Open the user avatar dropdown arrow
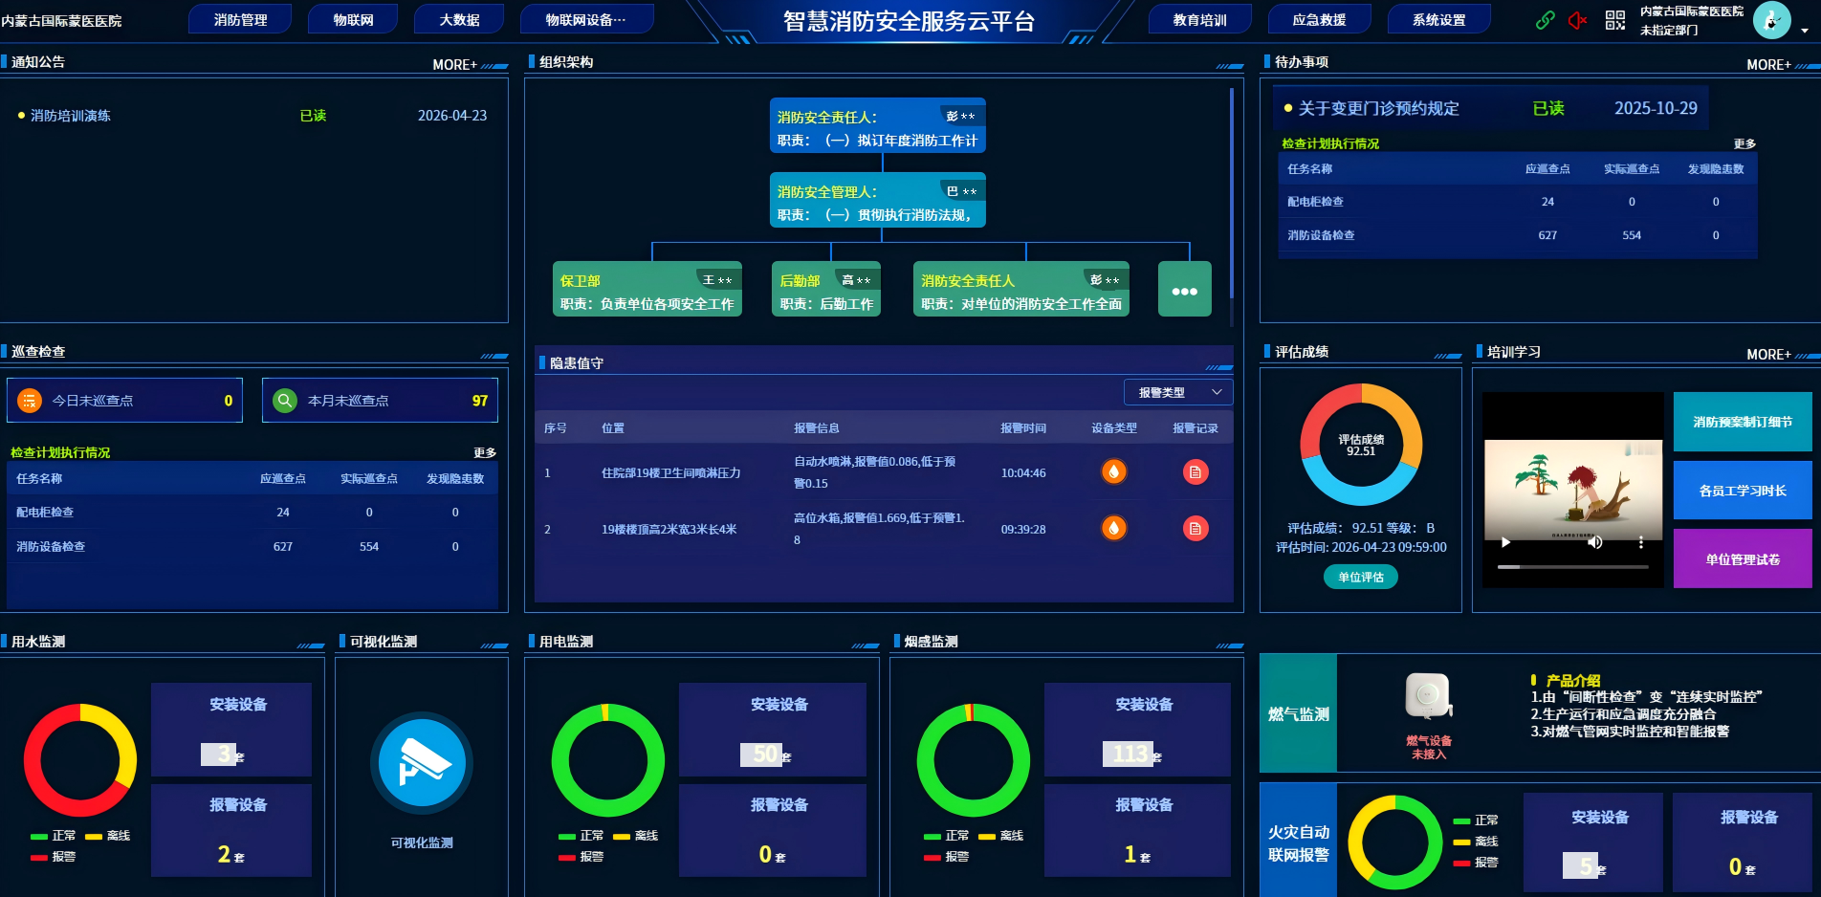This screenshot has width=1821, height=897. pyautogui.click(x=1805, y=31)
